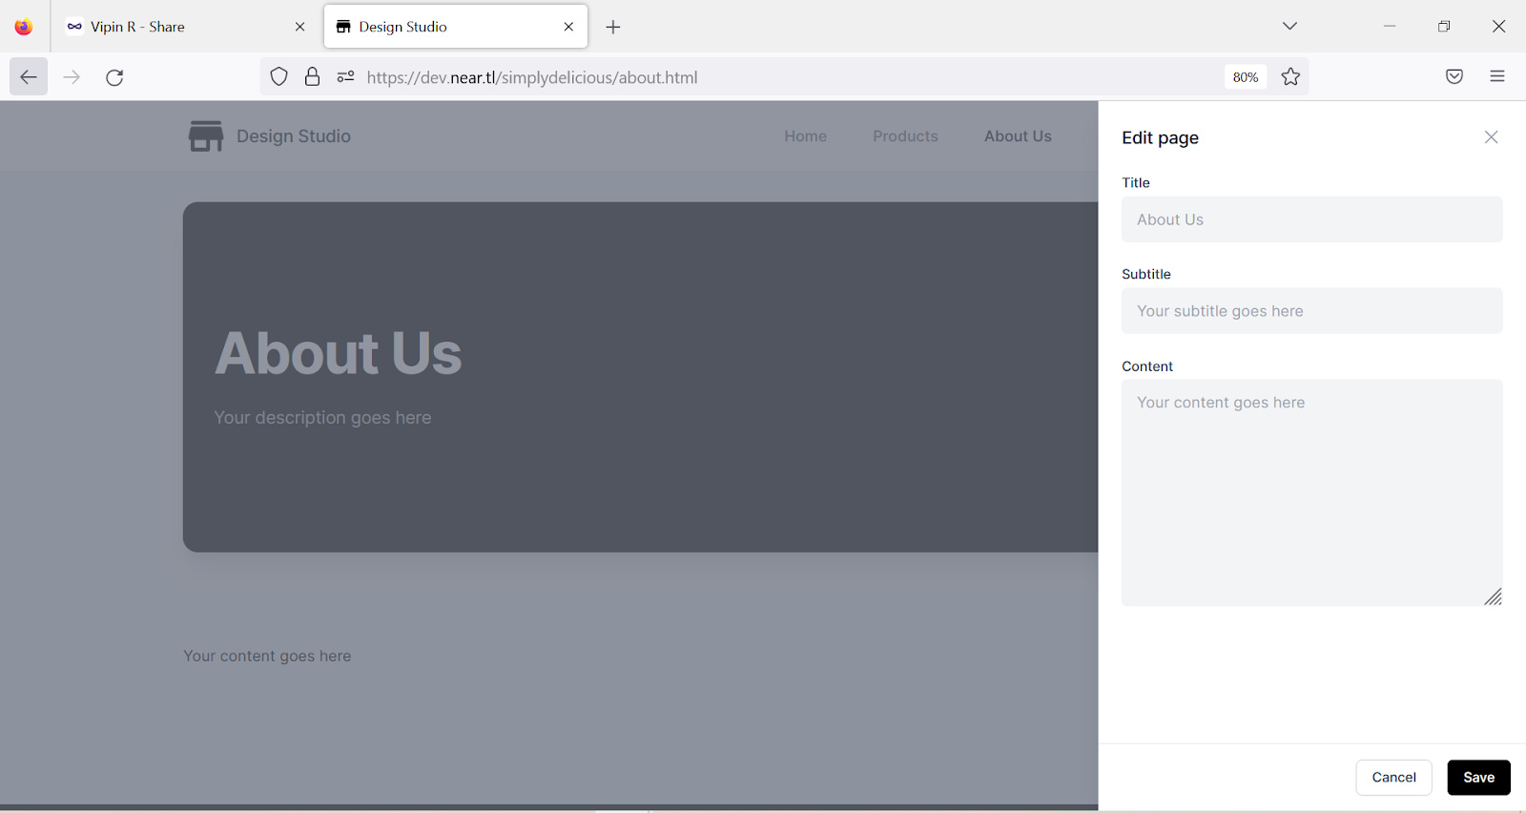Screen dimensions: 1526x813
Task: Click the About Us hero heading
Action: (x=339, y=354)
